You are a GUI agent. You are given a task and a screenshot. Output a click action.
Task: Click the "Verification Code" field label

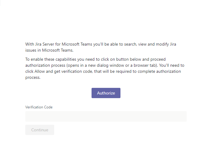point(39,107)
